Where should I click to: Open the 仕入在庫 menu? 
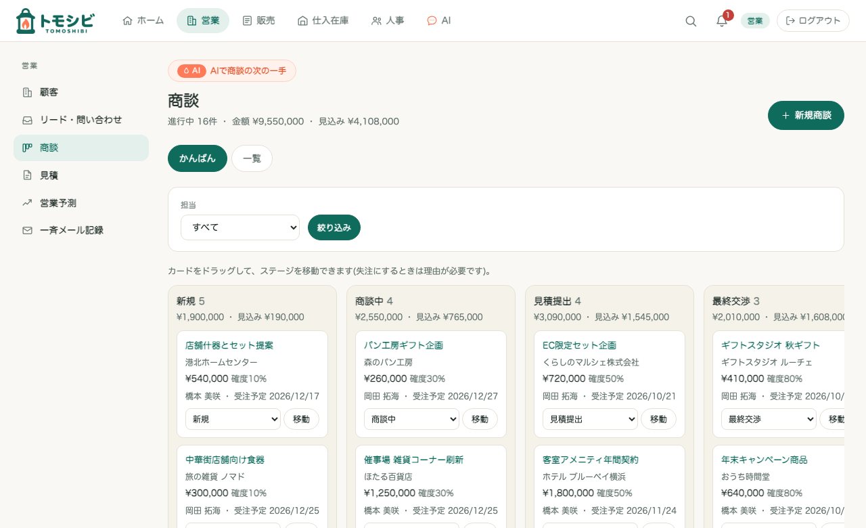pyautogui.click(x=323, y=21)
